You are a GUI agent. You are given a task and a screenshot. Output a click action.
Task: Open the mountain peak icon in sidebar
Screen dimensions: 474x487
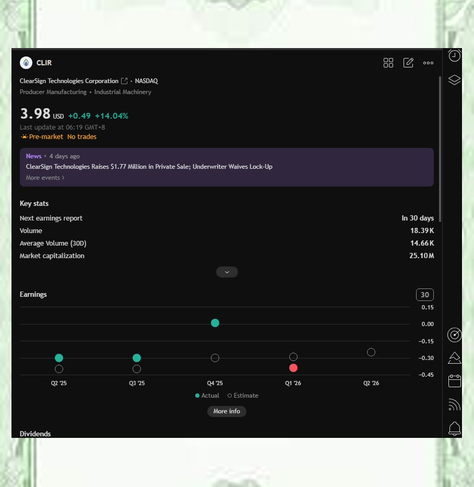(x=455, y=358)
